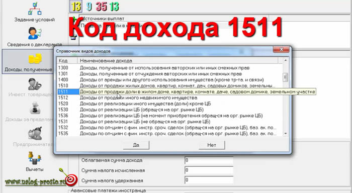This screenshot has width=352, height=193.
Task: Select the green 13 percent rate button
Action: click(x=114, y=7)
